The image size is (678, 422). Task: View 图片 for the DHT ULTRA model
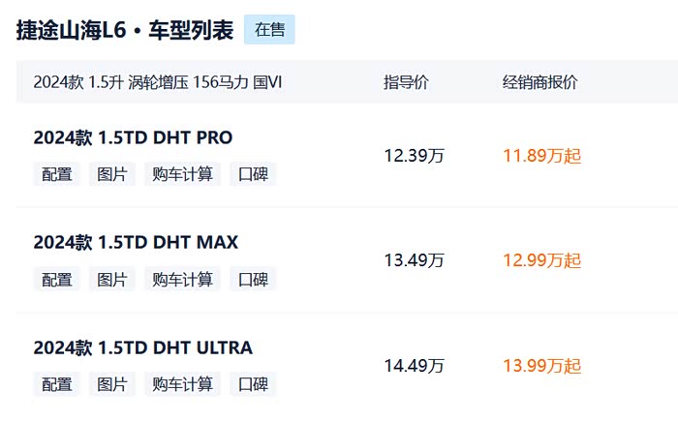[112, 384]
